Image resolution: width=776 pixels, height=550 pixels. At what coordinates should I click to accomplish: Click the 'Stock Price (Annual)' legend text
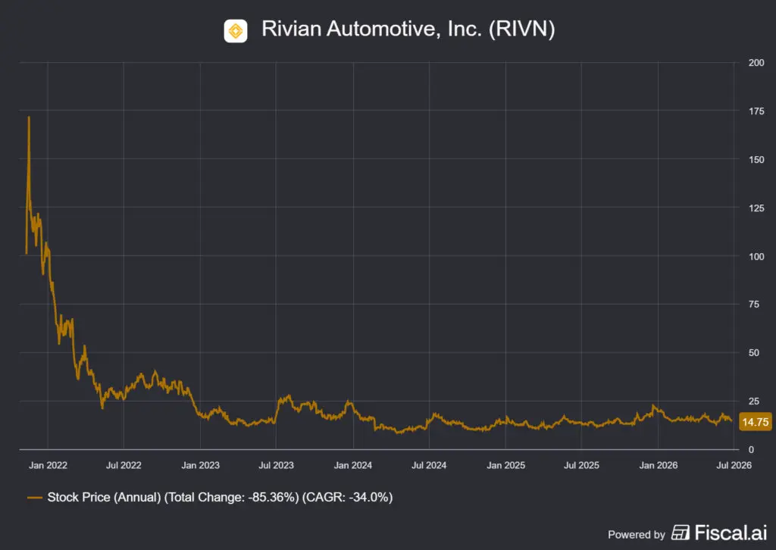click(x=104, y=497)
